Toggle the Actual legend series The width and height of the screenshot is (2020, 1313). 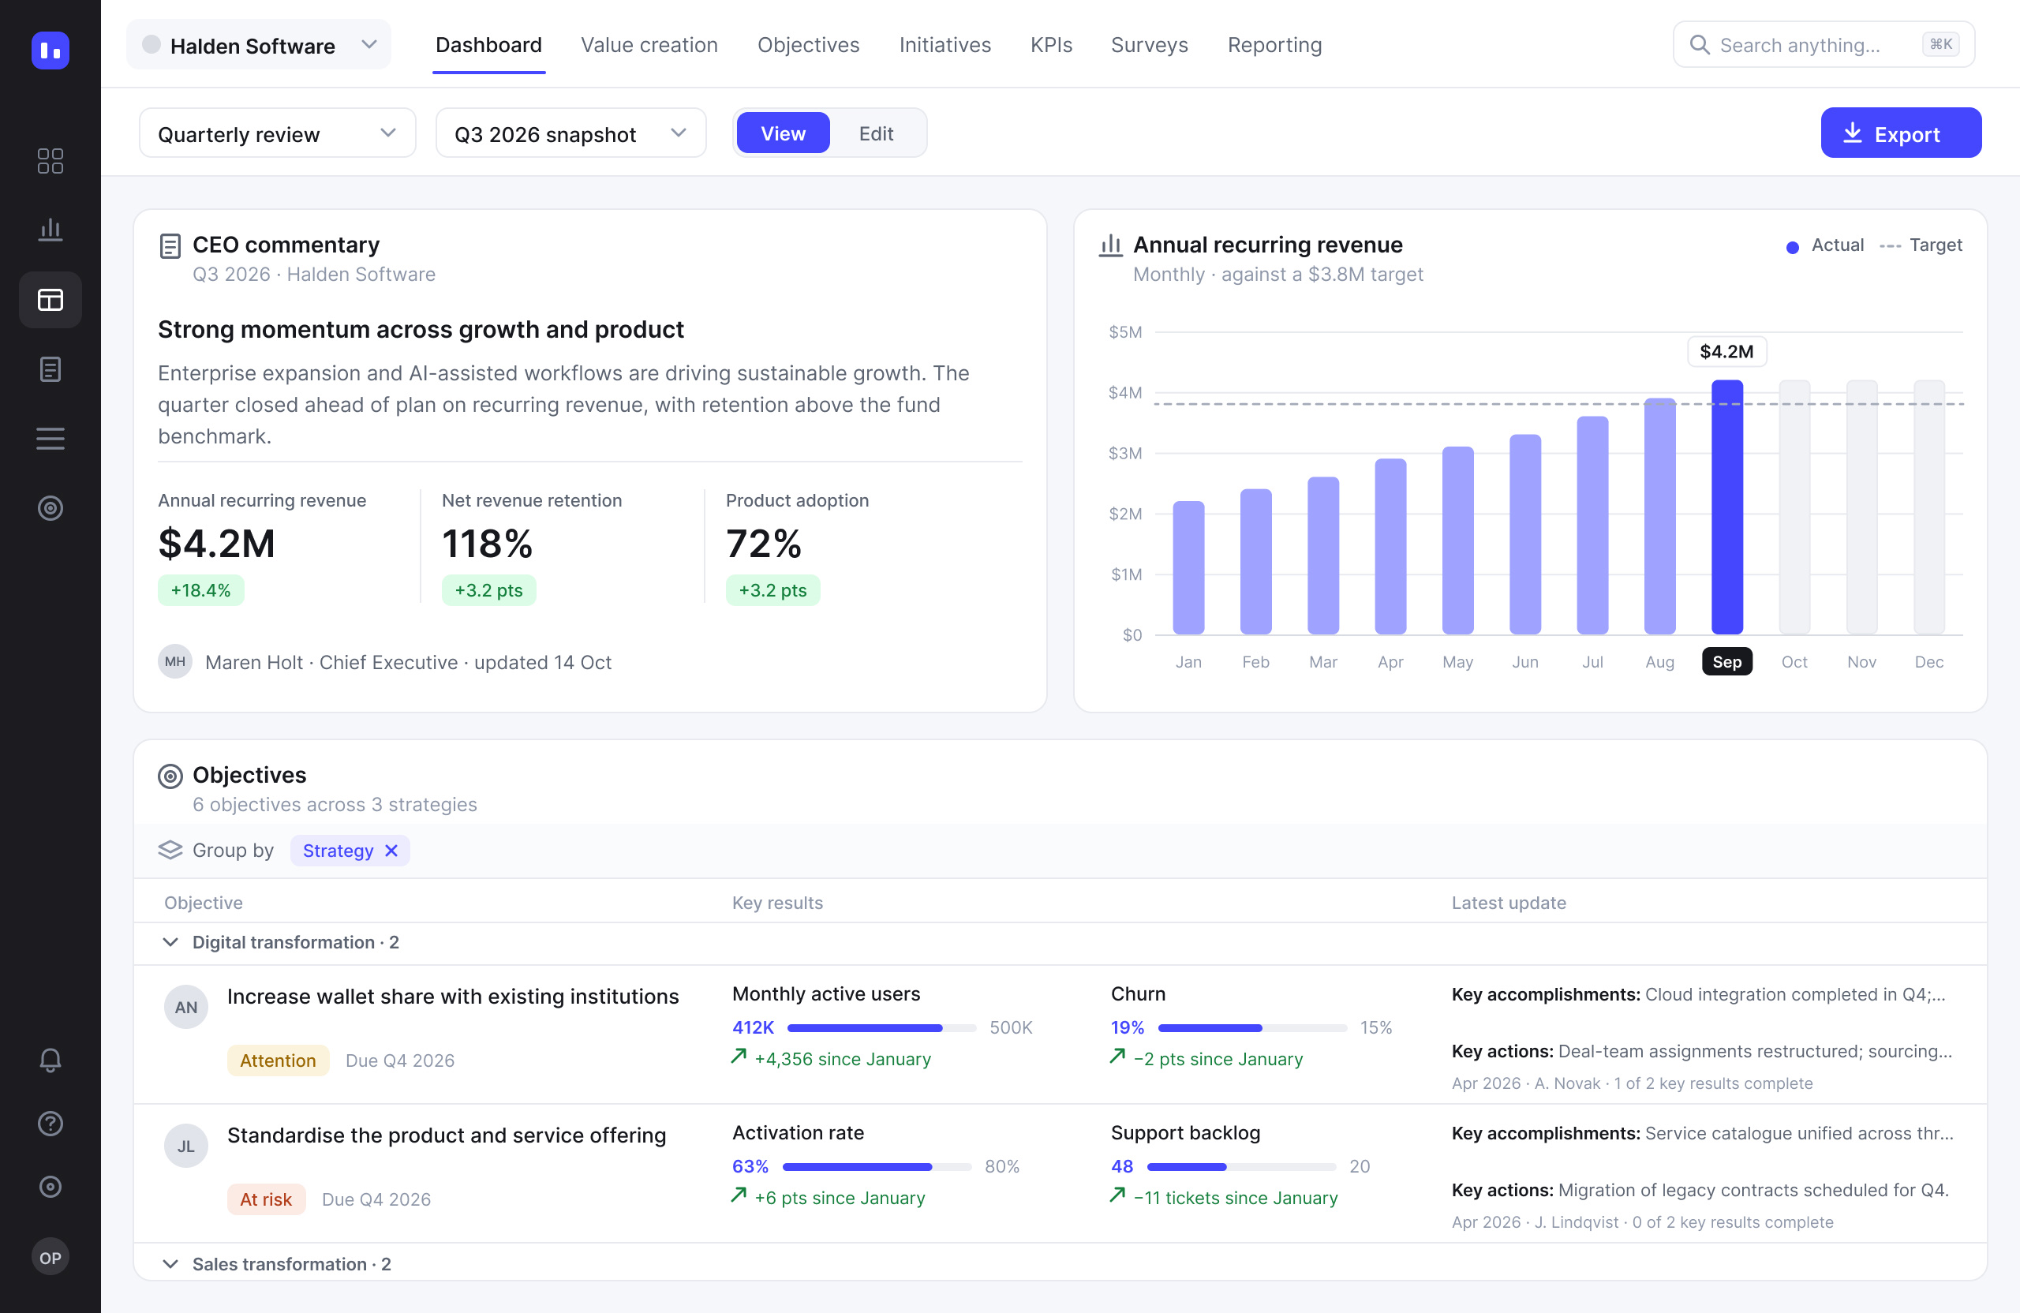tap(1825, 245)
